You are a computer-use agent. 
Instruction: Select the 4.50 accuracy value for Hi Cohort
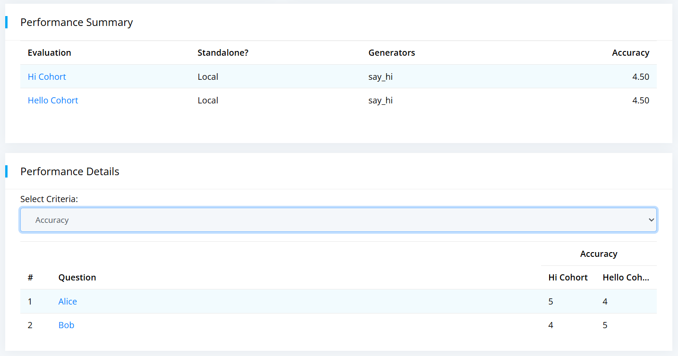pos(640,76)
